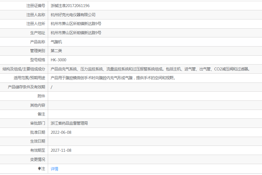The height and width of the screenshot is (175, 262).
Task: Select intended use text starting 产品用于腹腔镜
Action: click(113, 78)
